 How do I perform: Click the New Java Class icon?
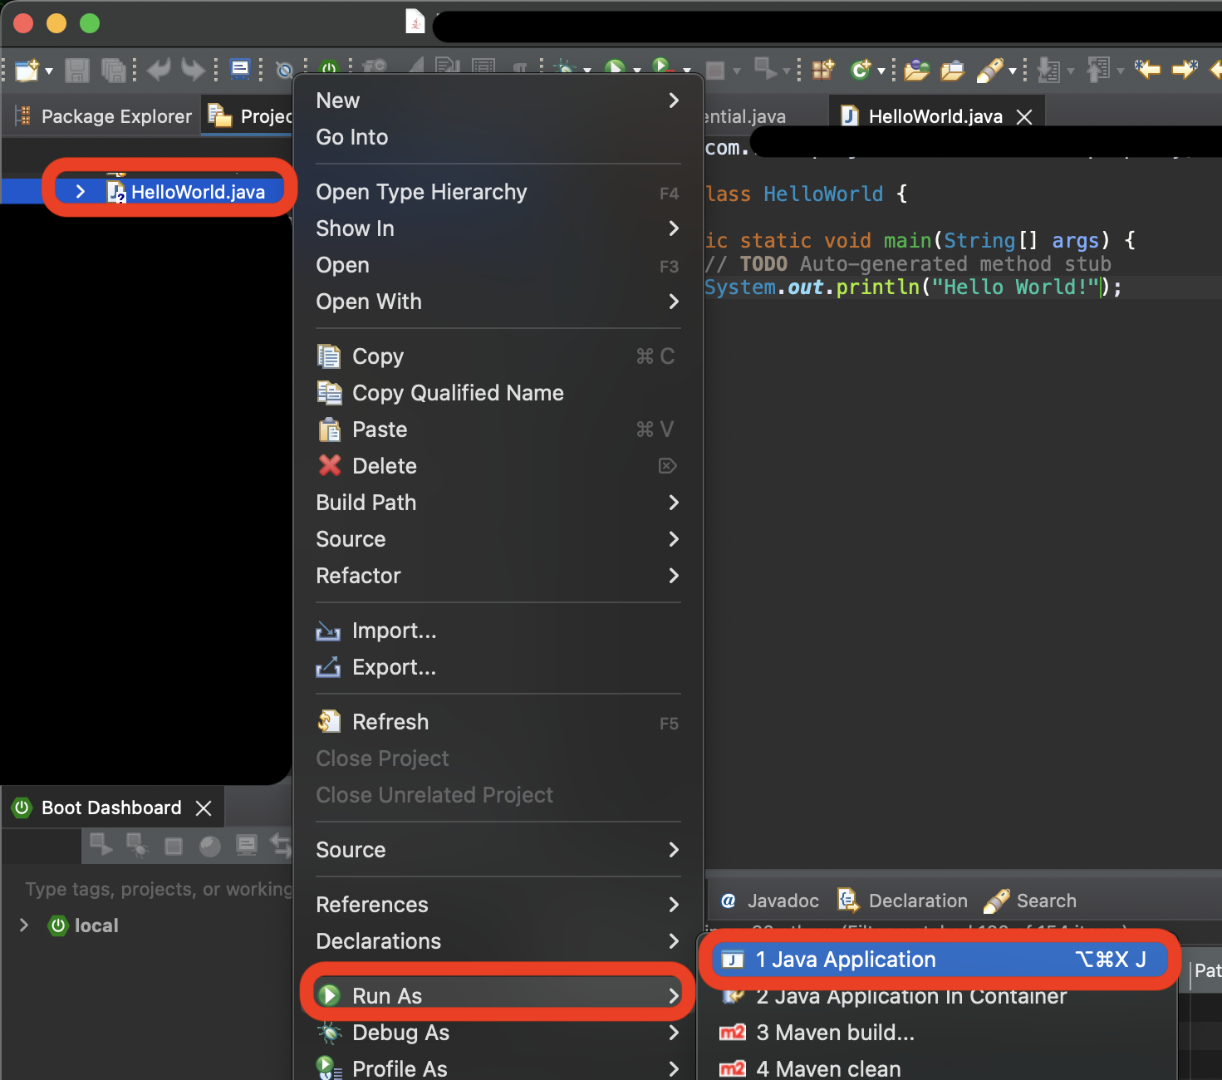860,71
